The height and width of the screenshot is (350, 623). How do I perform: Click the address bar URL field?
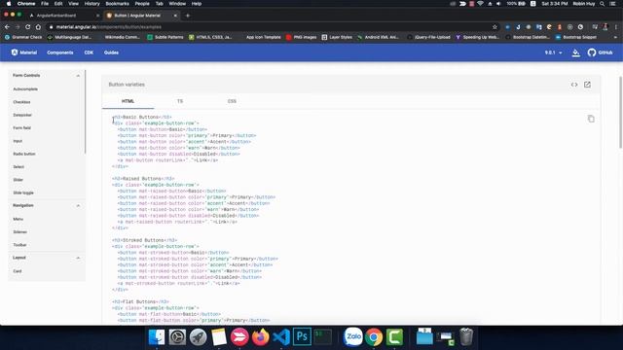pyautogui.click(x=271, y=27)
